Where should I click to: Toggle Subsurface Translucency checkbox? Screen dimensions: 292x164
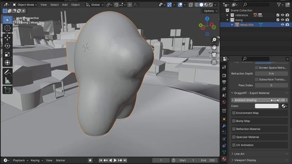pyautogui.click(x=256, y=79)
